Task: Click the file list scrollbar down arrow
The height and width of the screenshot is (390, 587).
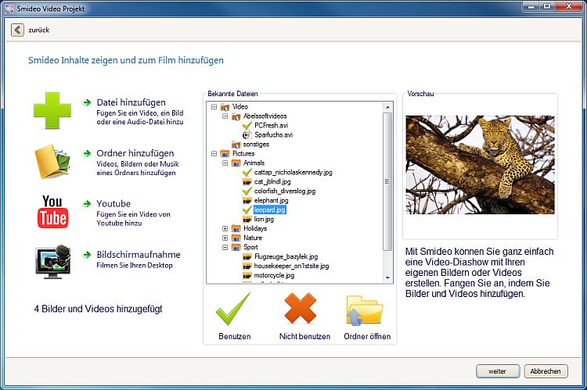Action: (387, 279)
